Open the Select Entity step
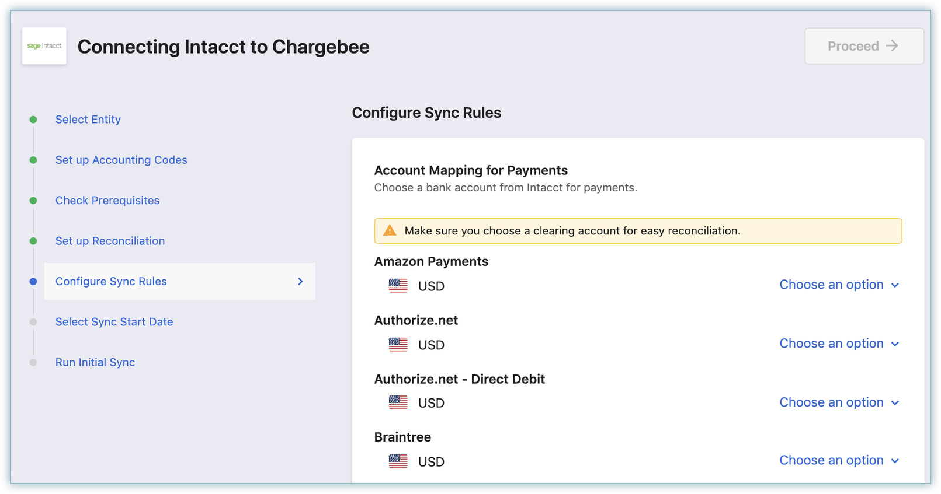 [88, 120]
